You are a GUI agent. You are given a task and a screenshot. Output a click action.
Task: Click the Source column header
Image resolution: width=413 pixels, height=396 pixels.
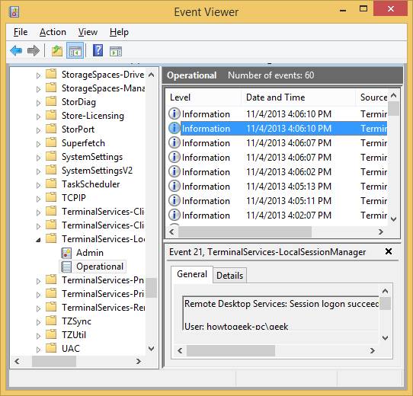pos(372,97)
